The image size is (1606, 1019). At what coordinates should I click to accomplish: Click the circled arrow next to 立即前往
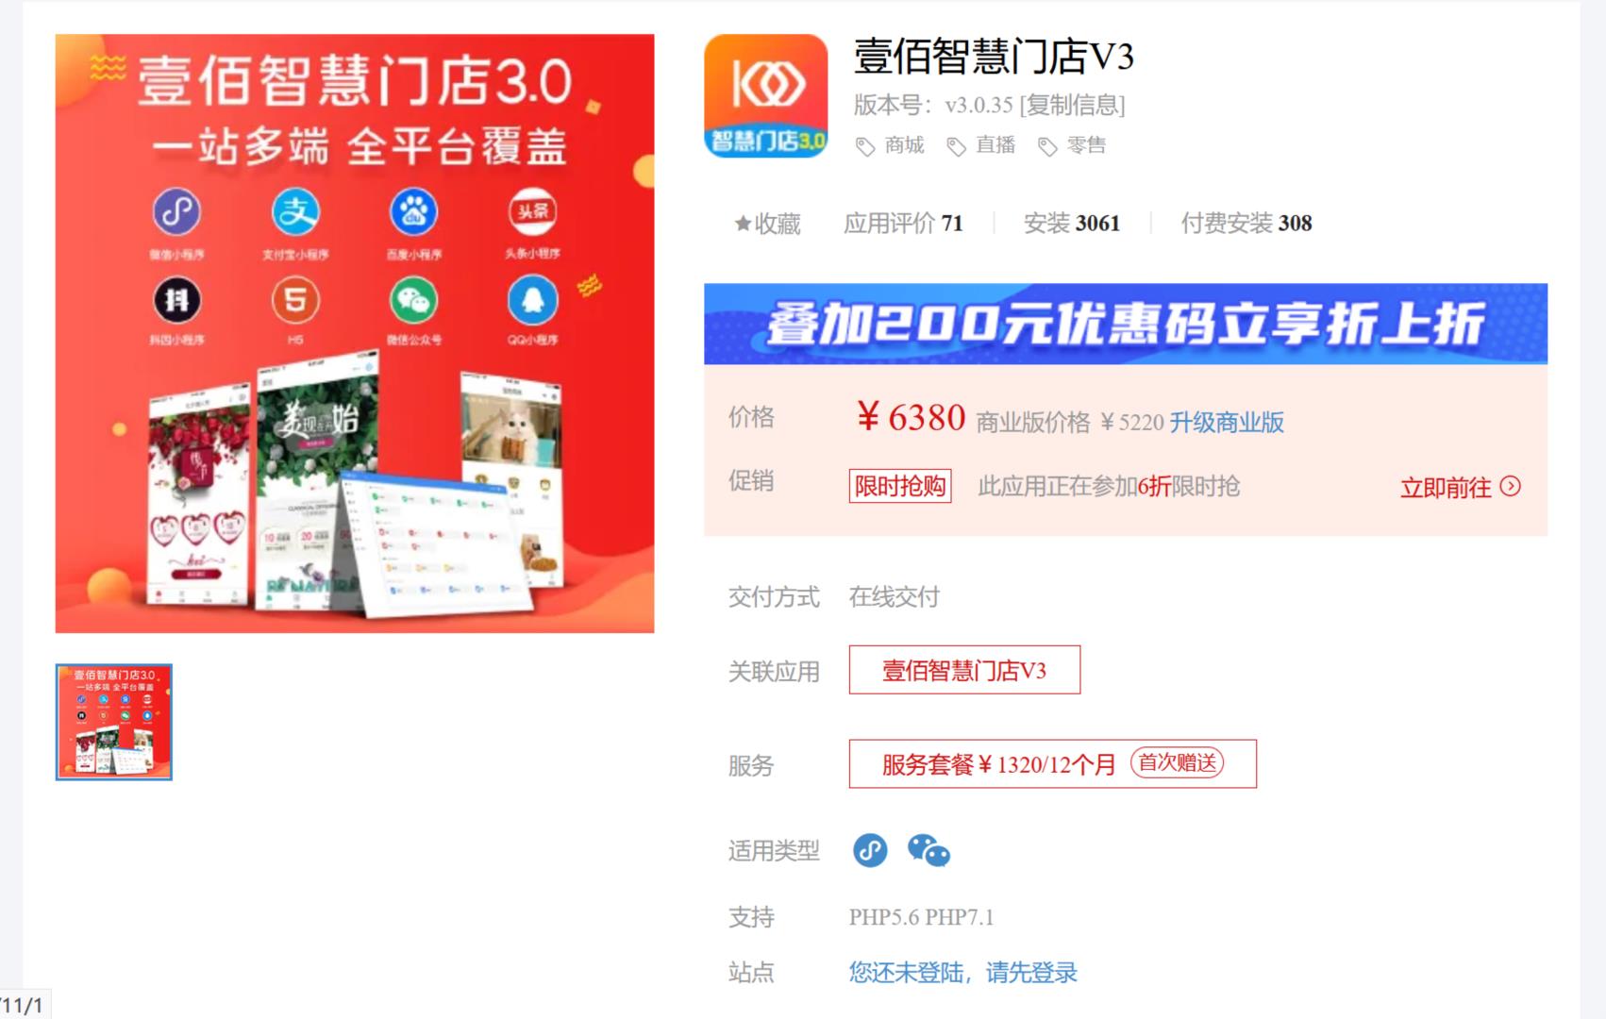point(1511,486)
